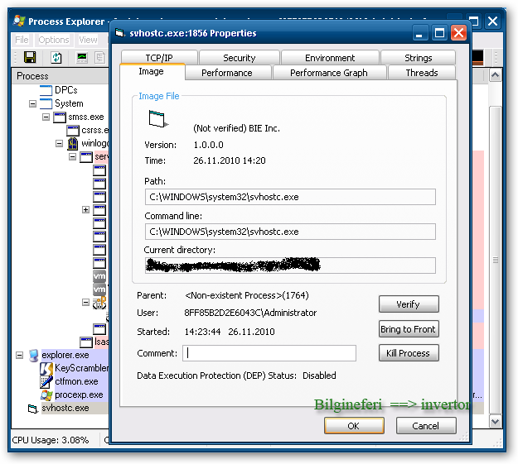Collapse the smss.exe tree node

click(x=46, y=117)
